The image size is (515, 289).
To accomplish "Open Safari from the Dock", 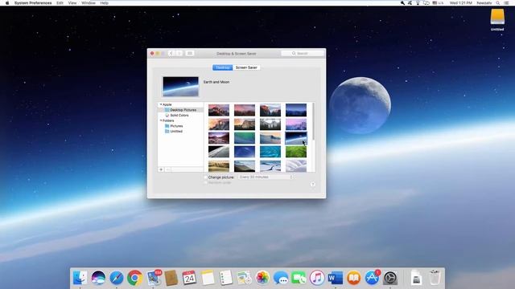I will (x=116, y=278).
